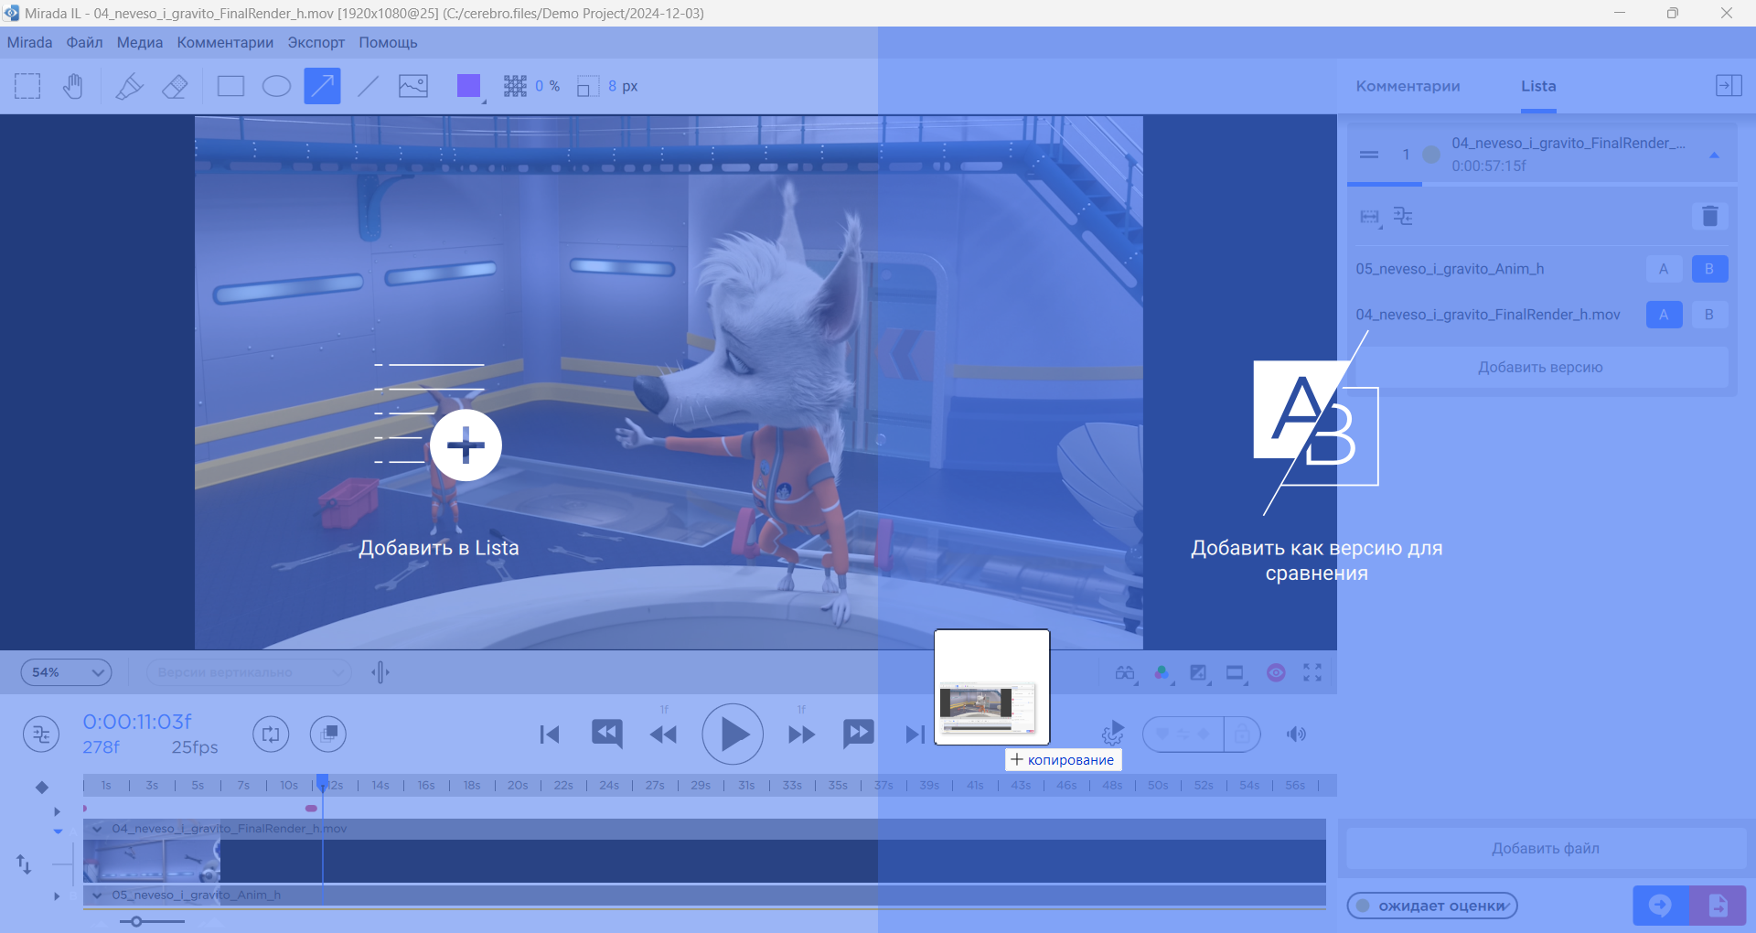1756x933 pixels.
Task: Open the Медиа menu
Action: [139, 42]
